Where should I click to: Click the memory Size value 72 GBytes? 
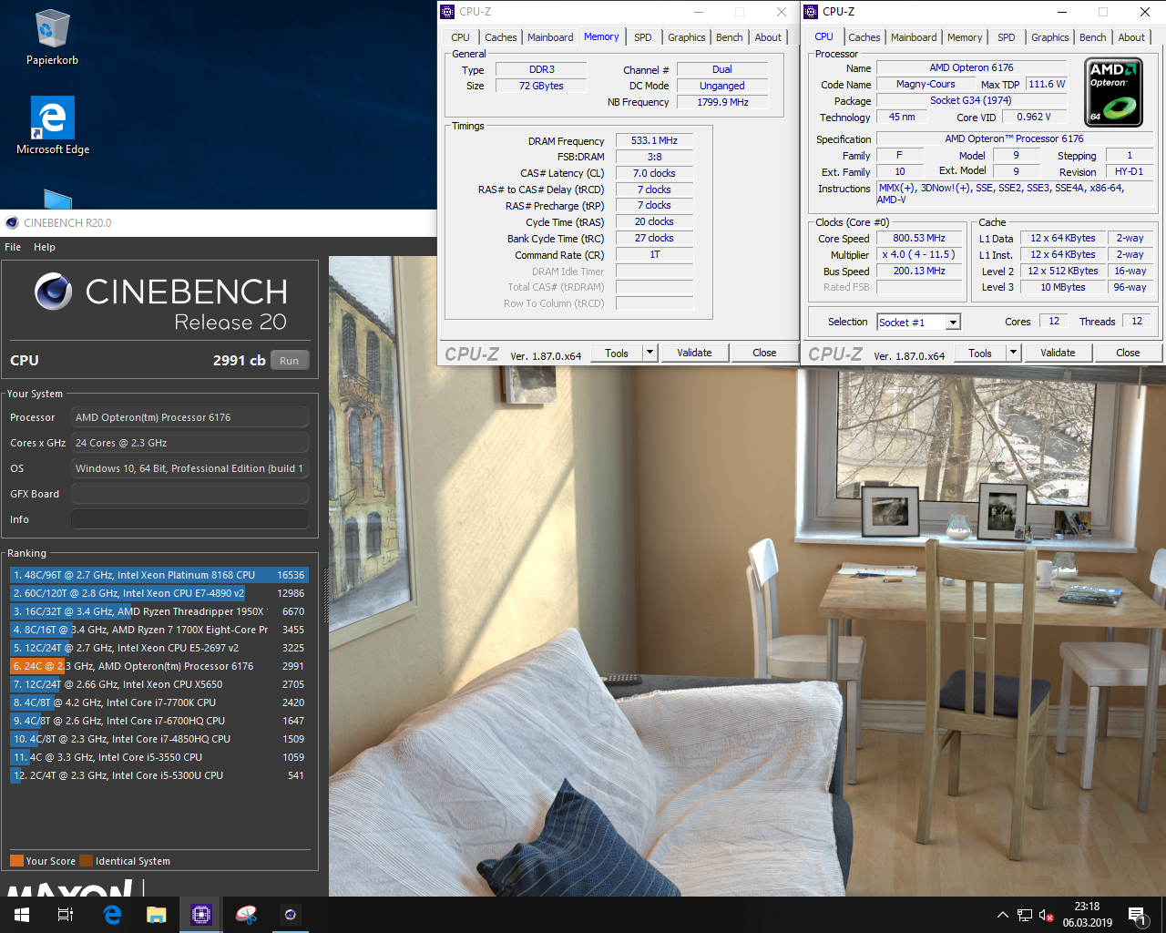click(541, 86)
